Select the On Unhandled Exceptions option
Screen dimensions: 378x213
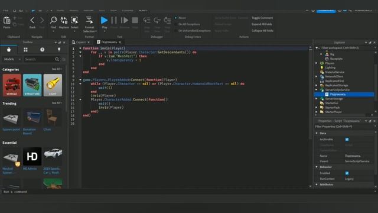(176, 31)
